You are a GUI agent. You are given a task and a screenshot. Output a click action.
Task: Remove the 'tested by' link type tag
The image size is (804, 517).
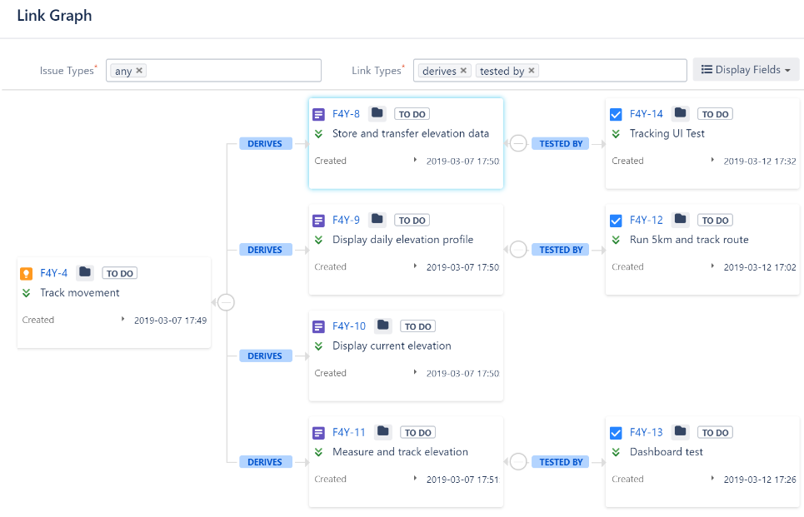[x=532, y=71]
